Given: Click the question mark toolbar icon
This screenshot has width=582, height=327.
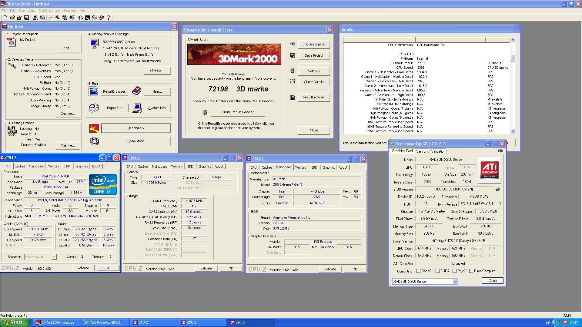Looking at the screenshot, I should (x=109, y=18).
